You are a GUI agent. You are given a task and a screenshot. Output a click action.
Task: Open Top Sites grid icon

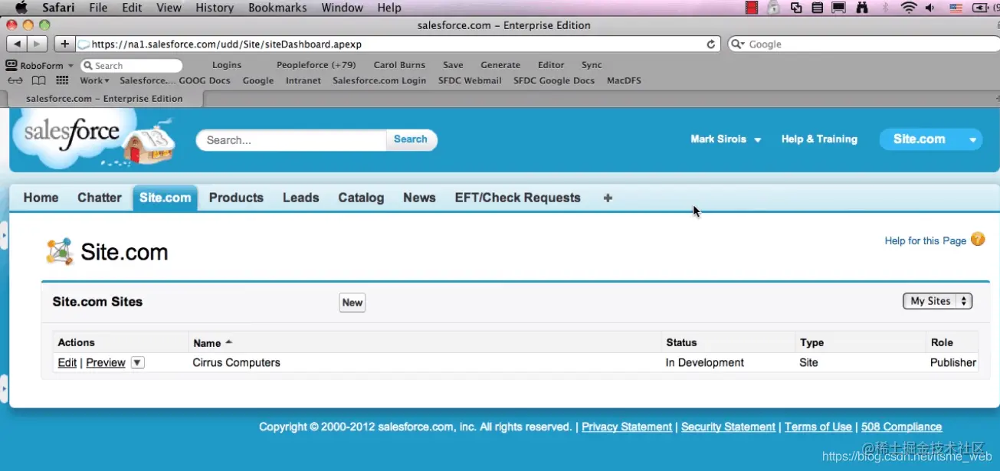pos(62,80)
